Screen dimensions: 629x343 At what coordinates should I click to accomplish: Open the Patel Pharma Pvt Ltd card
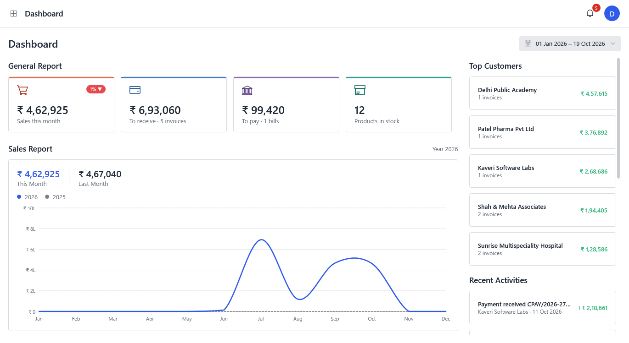[x=543, y=132]
